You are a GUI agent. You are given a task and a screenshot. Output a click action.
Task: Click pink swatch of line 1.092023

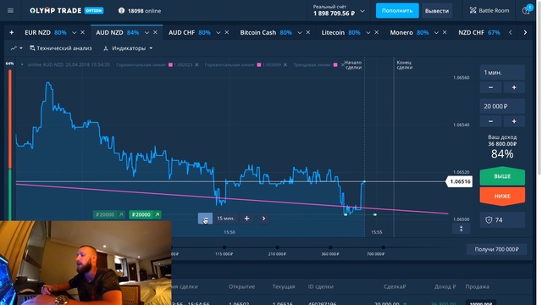coord(170,64)
